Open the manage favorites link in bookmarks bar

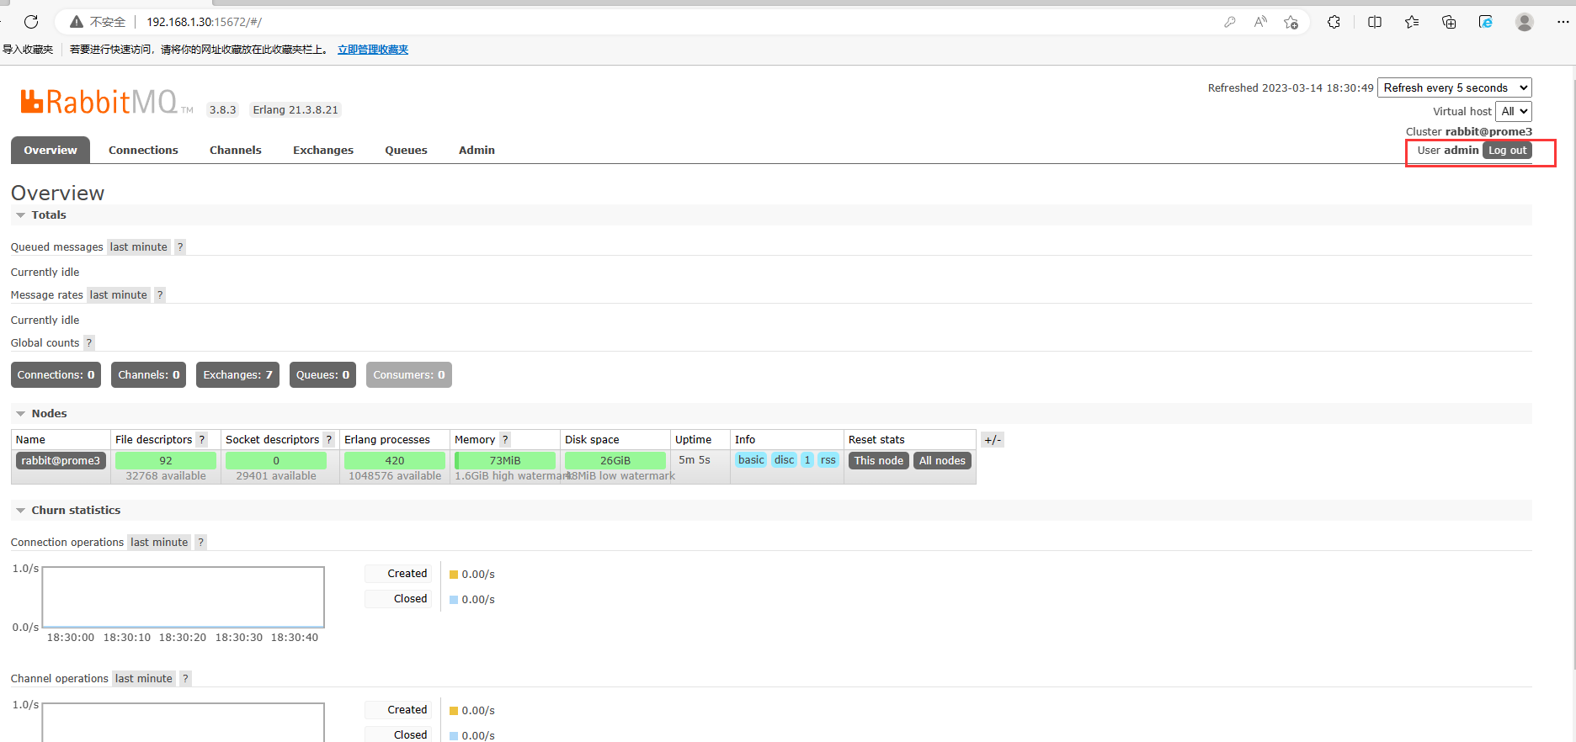tap(373, 50)
